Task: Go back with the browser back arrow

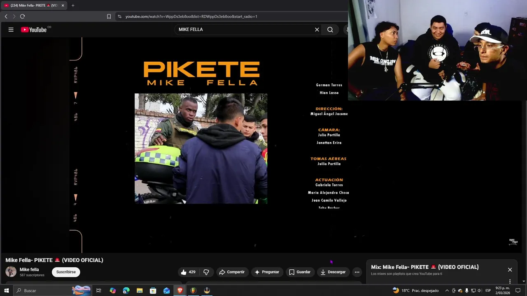Action: coord(6,16)
